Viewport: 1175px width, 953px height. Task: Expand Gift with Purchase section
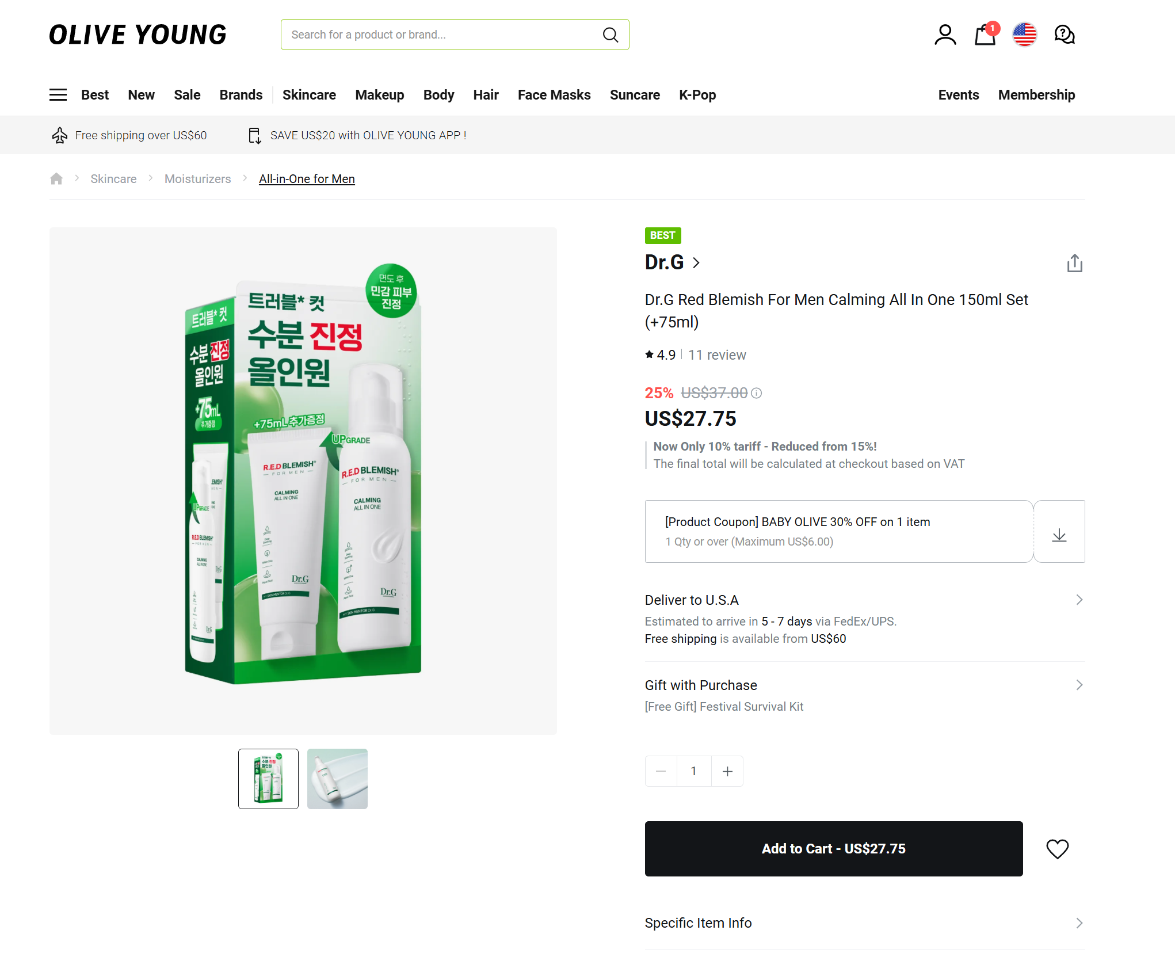[x=1079, y=685]
